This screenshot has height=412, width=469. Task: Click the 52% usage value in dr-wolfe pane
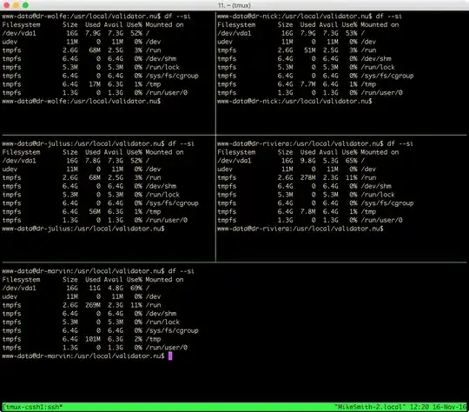[136, 33]
